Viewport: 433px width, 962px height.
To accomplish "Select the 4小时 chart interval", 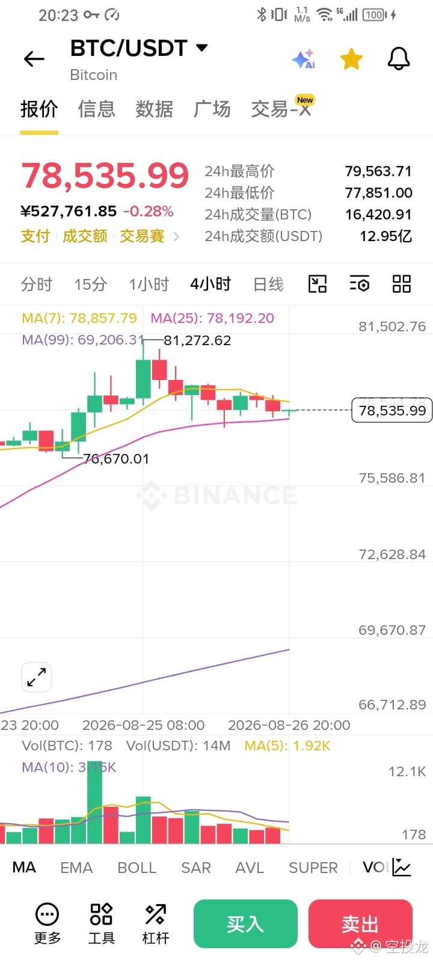I will tap(210, 284).
